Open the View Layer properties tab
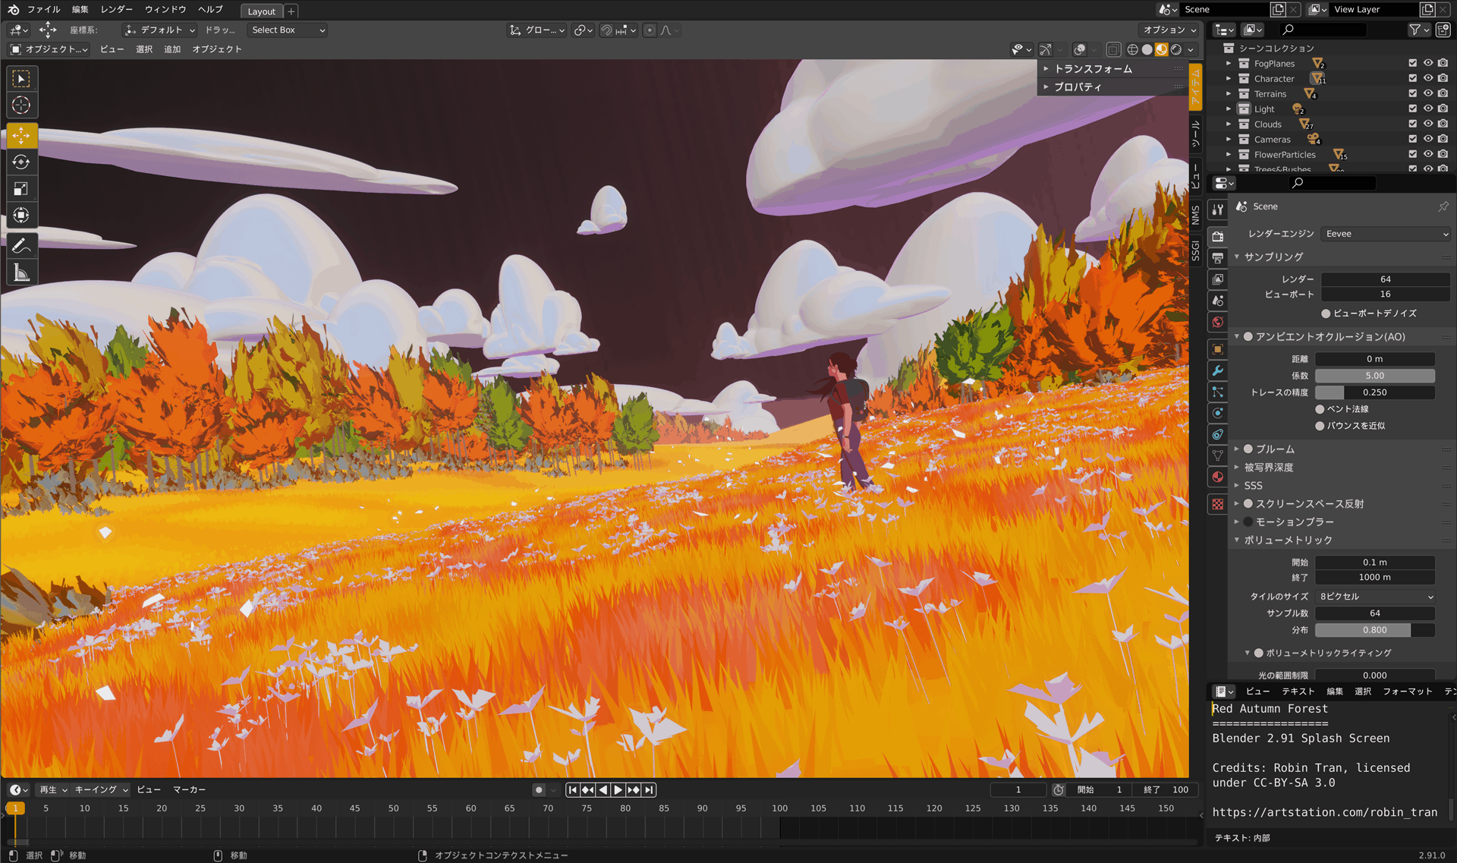The height and width of the screenshot is (863, 1457). point(1217,279)
